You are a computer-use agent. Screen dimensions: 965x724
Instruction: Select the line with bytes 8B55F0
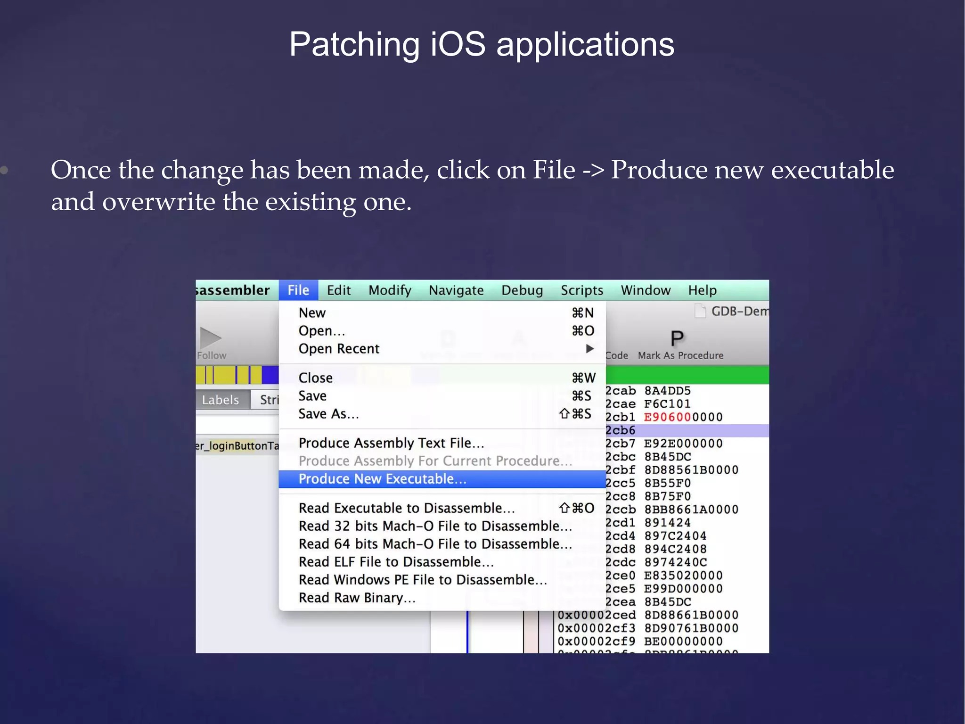pyautogui.click(x=687, y=483)
